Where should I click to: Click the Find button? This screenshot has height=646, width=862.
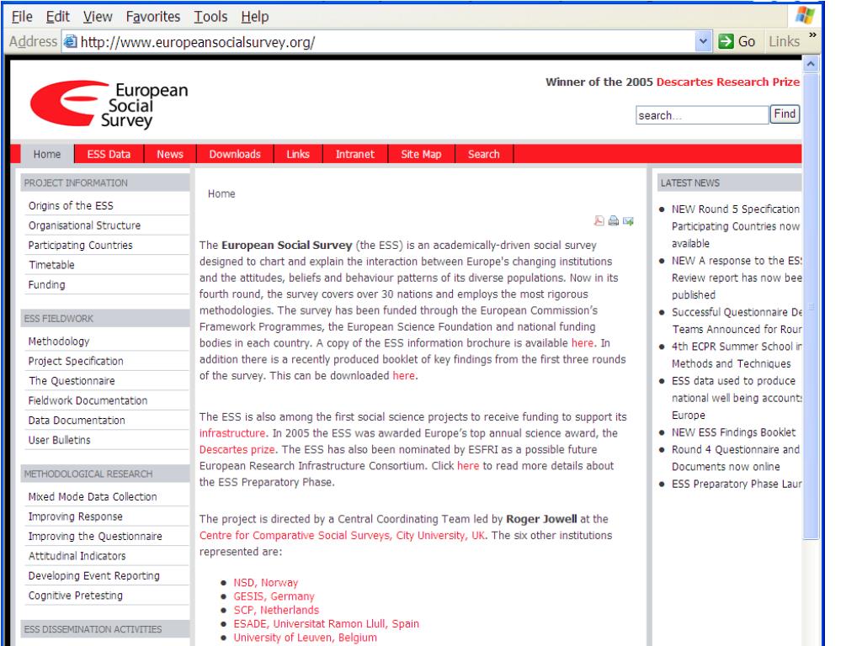(x=785, y=114)
